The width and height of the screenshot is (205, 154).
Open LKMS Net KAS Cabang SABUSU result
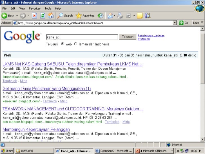click(72, 64)
